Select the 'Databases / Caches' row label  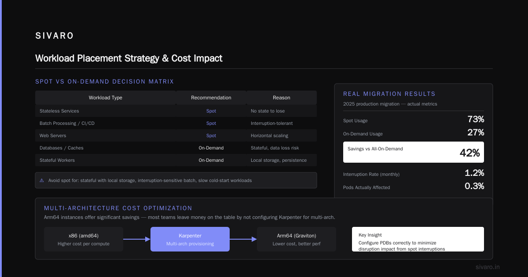(x=62, y=148)
